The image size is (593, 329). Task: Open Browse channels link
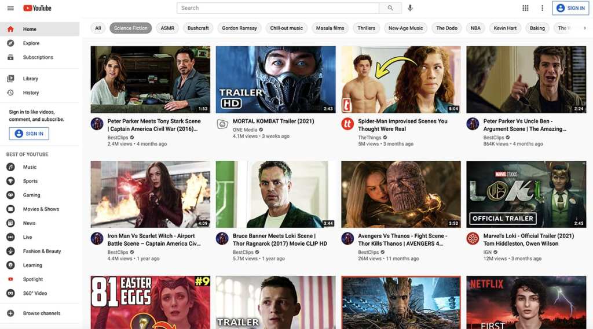(x=40, y=313)
